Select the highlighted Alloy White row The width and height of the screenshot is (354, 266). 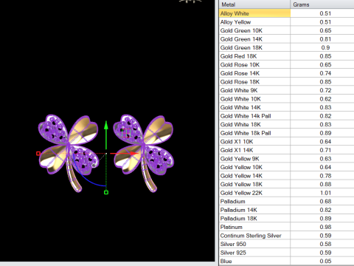[x=286, y=13]
